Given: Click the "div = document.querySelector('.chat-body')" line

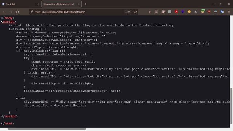Looking at the screenshot, I should click(57, 40).
